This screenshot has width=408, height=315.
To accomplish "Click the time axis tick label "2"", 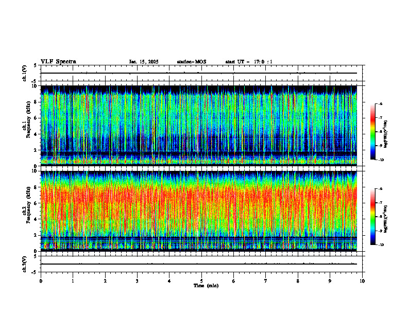I will click(x=105, y=281).
